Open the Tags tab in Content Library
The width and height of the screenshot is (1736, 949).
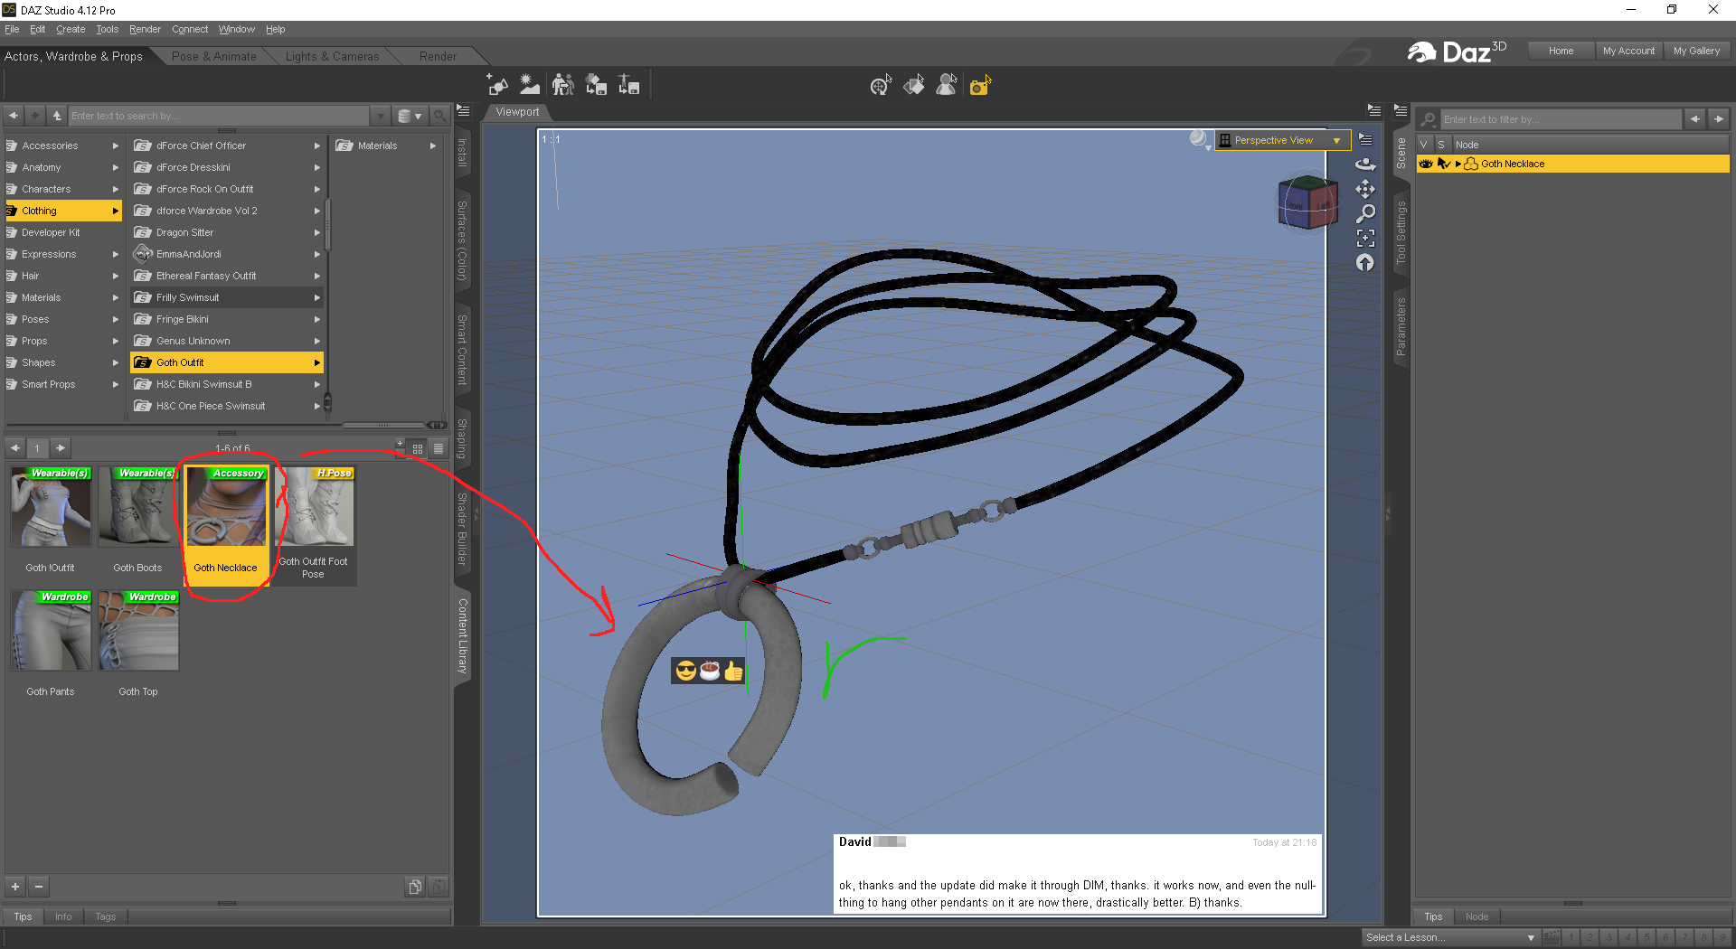[x=106, y=916]
